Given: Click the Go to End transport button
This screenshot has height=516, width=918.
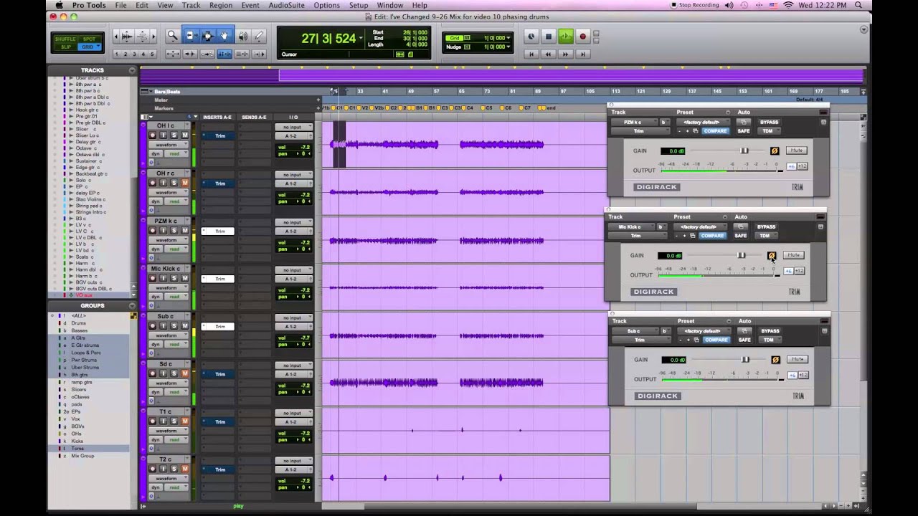Looking at the screenshot, I should [x=582, y=54].
